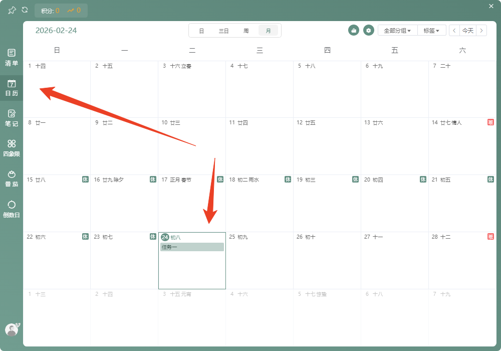Click the 积分 points display
Viewport: 501px width, 351px height.
pyautogui.click(x=50, y=11)
